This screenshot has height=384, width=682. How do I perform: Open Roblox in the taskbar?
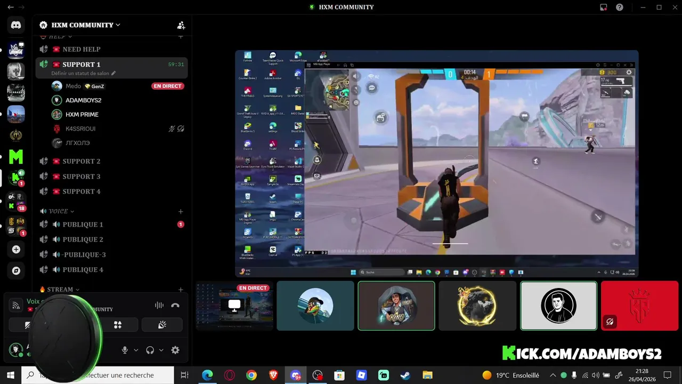[362, 375]
